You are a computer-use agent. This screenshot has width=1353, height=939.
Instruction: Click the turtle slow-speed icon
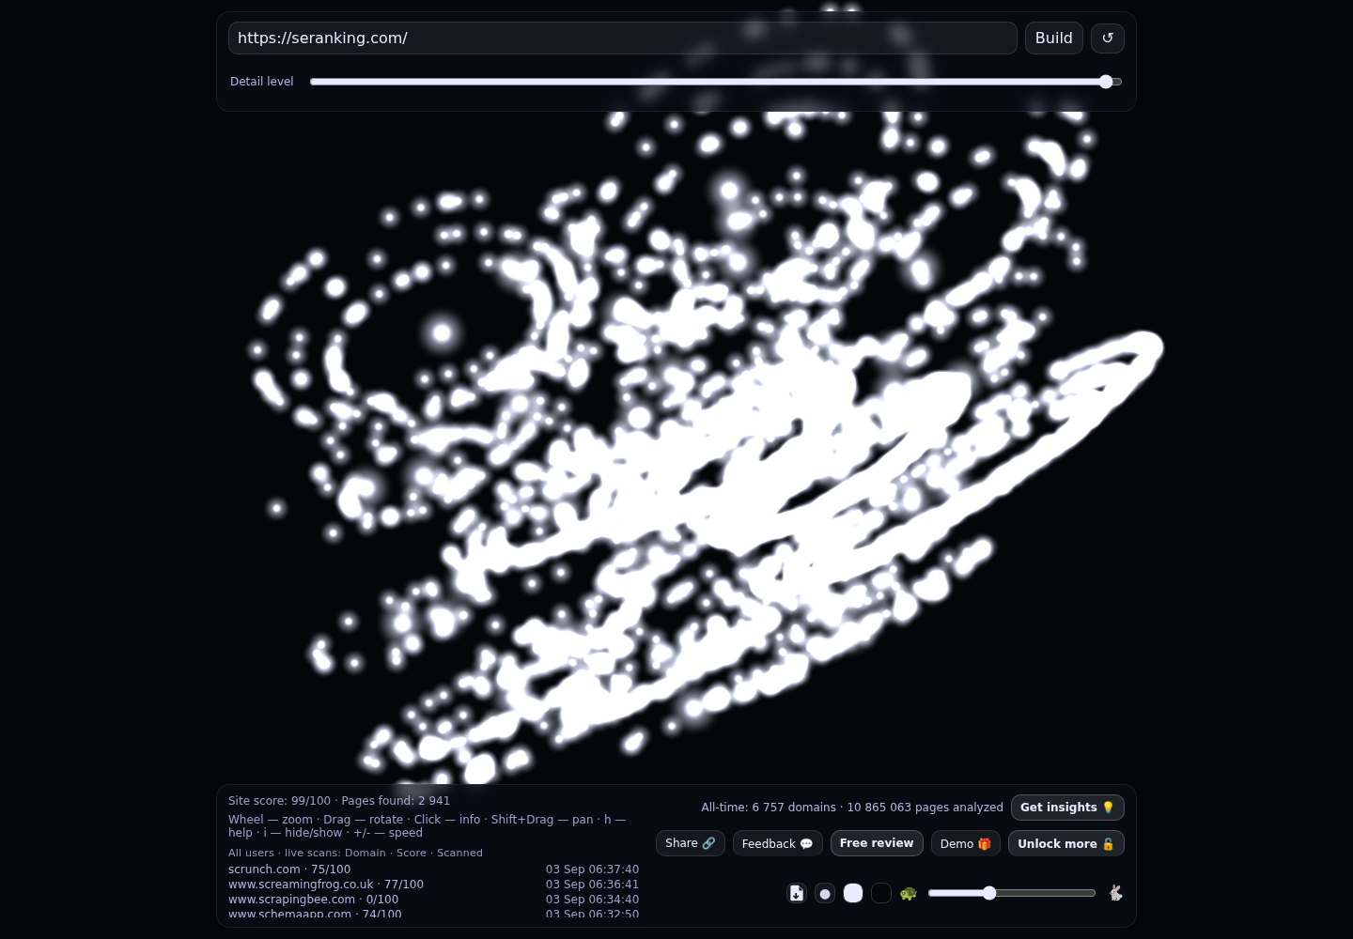pyautogui.click(x=908, y=893)
